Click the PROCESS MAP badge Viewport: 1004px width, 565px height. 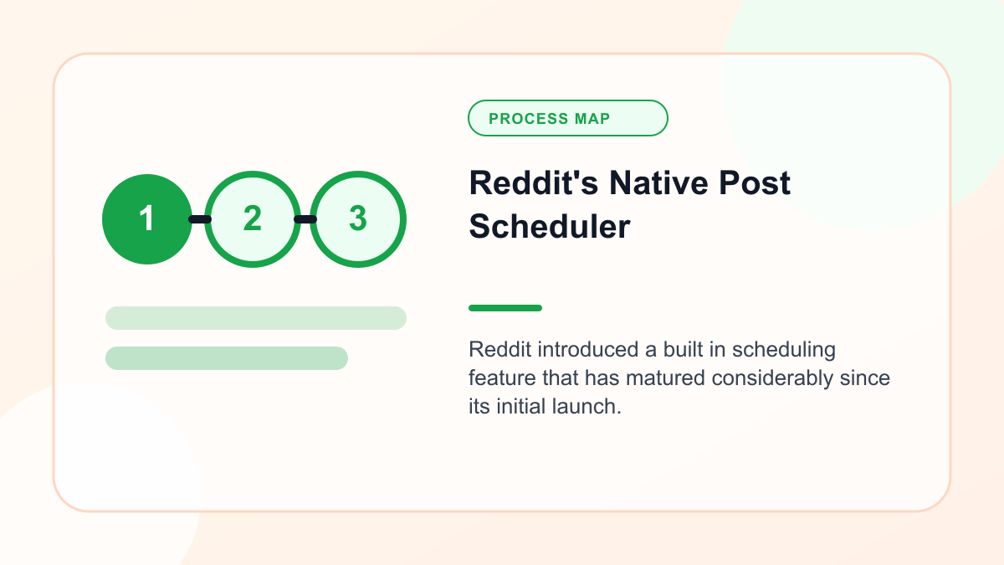click(568, 118)
